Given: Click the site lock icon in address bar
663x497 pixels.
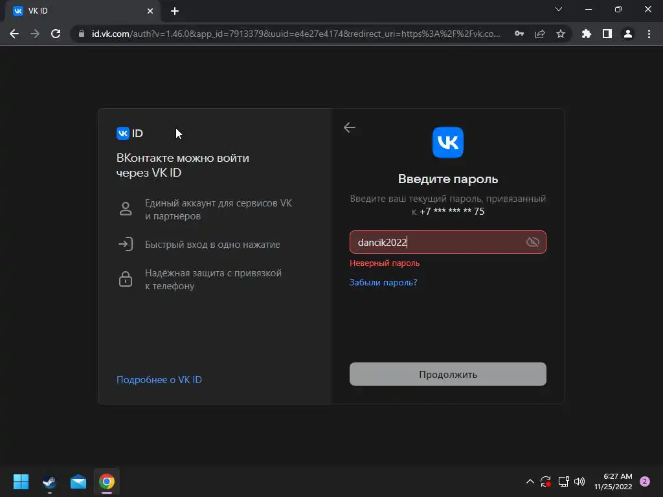Looking at the screenshot, I should 82,34.
